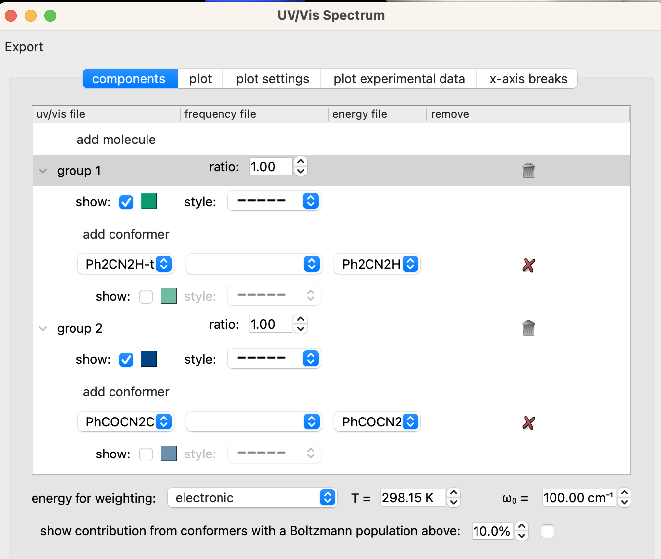Switch to the plot tab
The height and width of the screenshot is (559, 661).
click(200, 79)
